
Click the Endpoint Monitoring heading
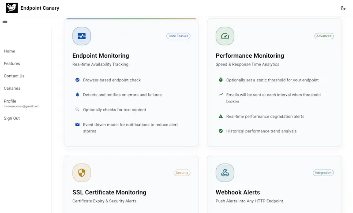tap(101, 55)
